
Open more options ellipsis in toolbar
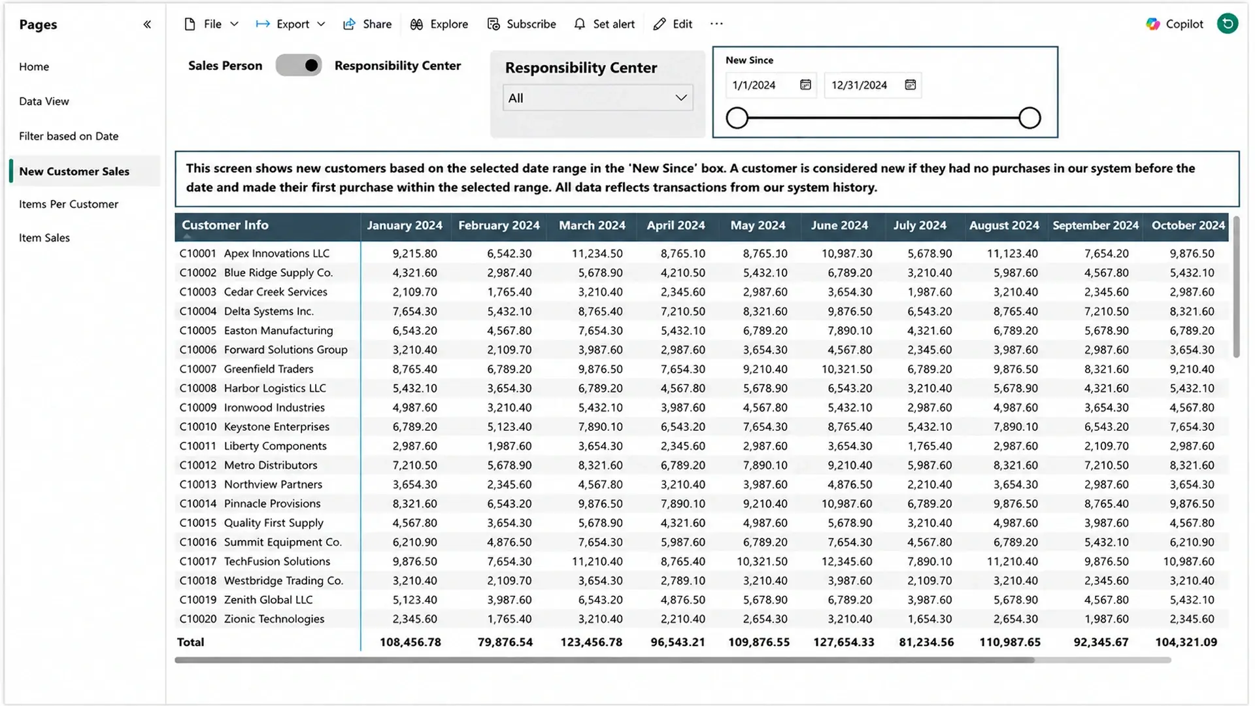716,24
